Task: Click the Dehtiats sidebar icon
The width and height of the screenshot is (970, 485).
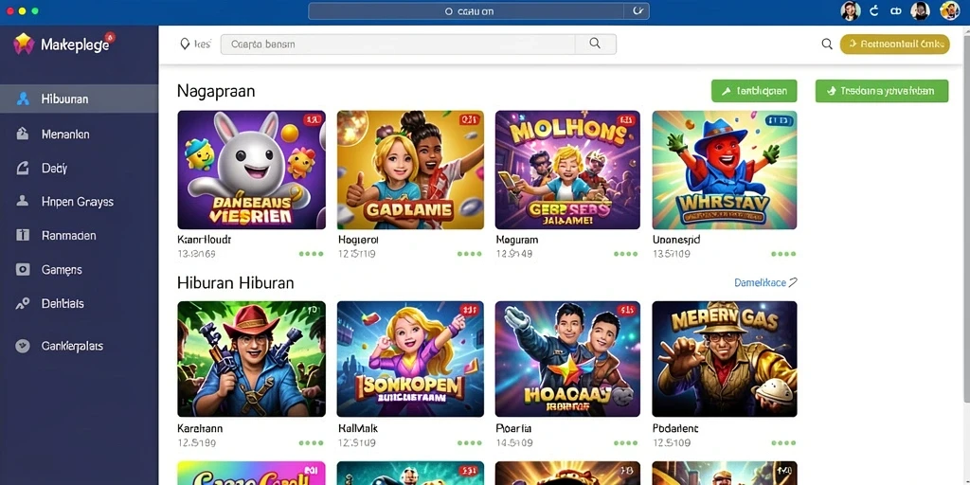Action: (23, 303)
